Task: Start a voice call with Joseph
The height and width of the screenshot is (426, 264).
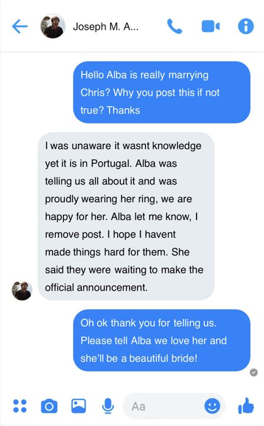Action: [x=174, y=26]
